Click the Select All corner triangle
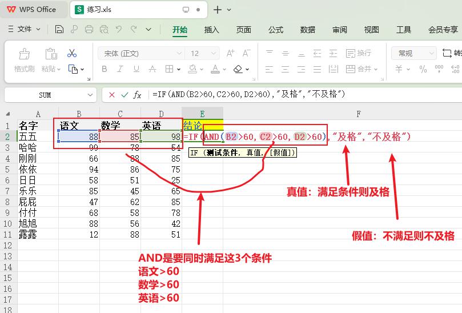462x313 pixels. click(8, 114)
